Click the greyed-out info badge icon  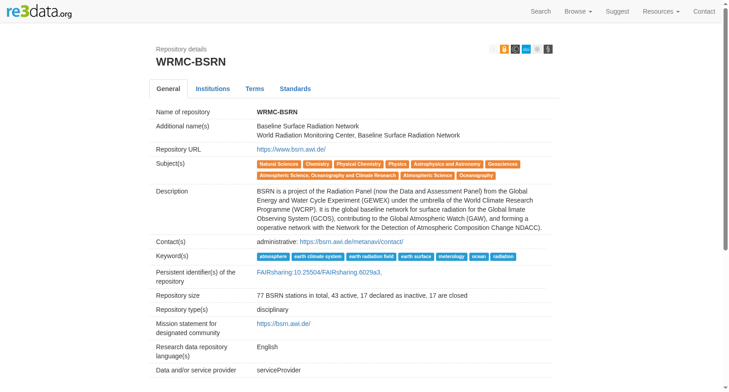point(493,49)
